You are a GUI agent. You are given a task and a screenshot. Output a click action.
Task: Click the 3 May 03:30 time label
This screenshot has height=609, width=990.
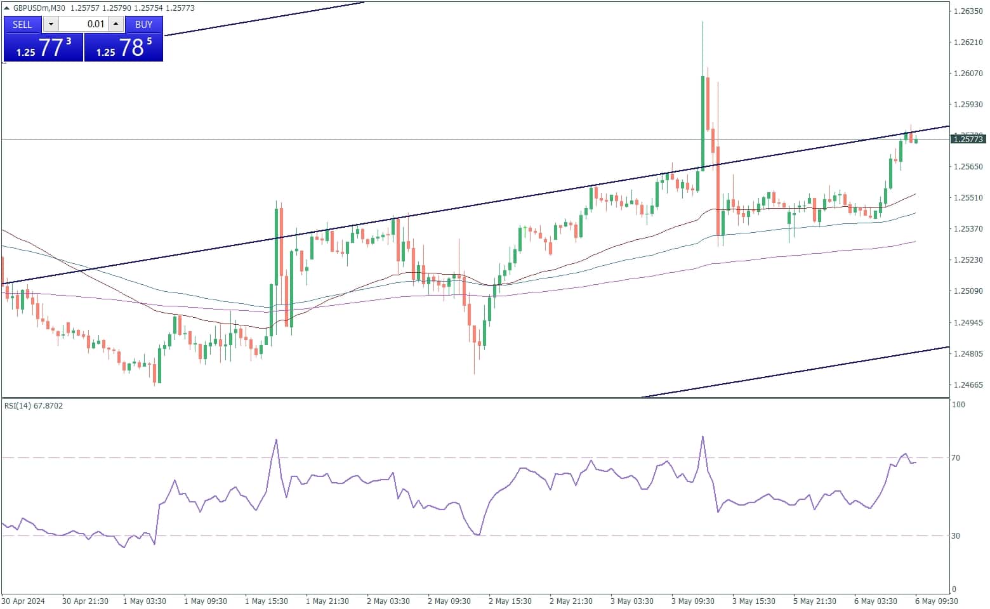(x=632, y=601)
